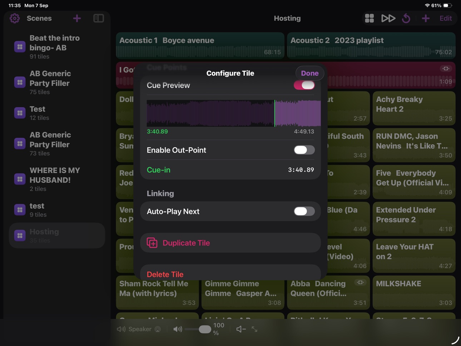Tap the reset/rewind circular arrow icon
Image resolution: width=461 pixels, height=346 pixels.
tap(406, 18)
